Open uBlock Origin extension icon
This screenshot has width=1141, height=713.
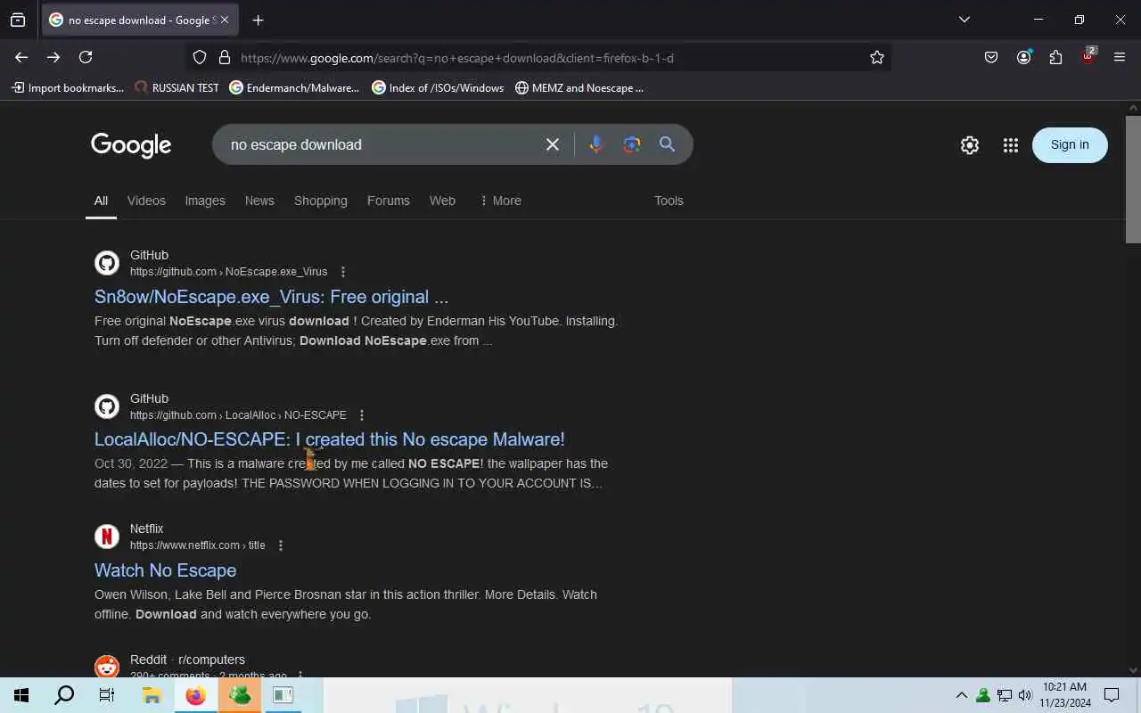click(1088, 57)
